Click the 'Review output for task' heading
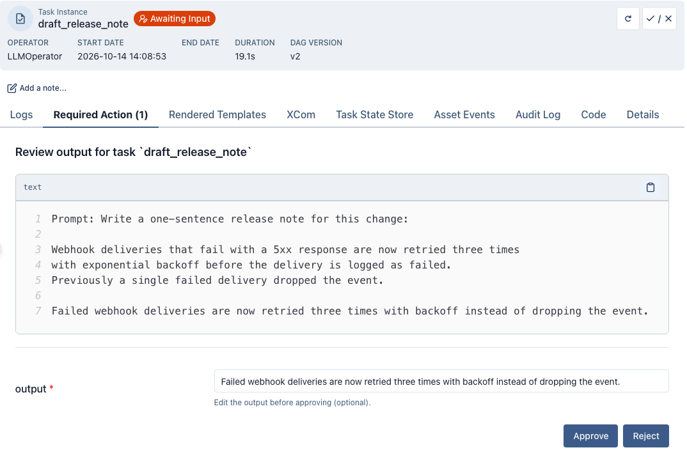 pyautogui.click(x=134, y=152)
